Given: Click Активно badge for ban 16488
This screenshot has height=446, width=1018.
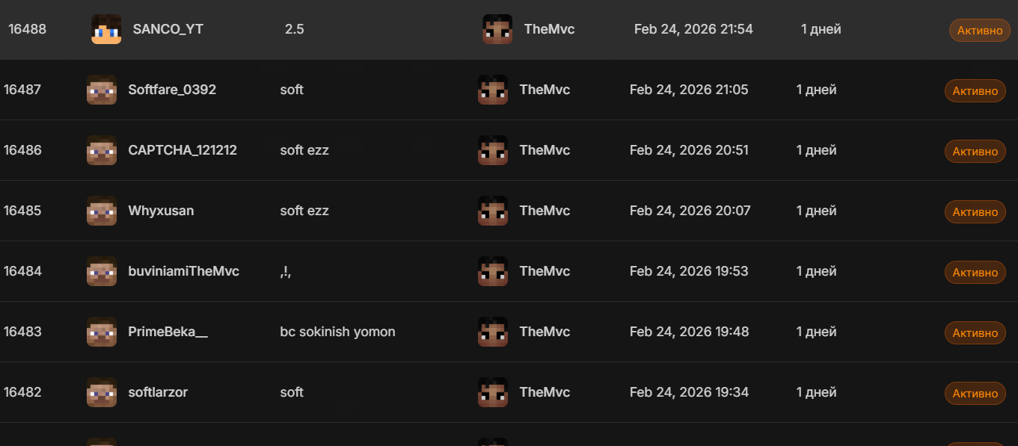Looking at the screenshot, I should click(979, 31).
